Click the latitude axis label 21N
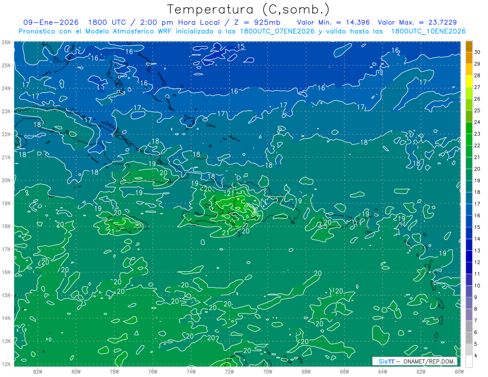 [6, 157]
